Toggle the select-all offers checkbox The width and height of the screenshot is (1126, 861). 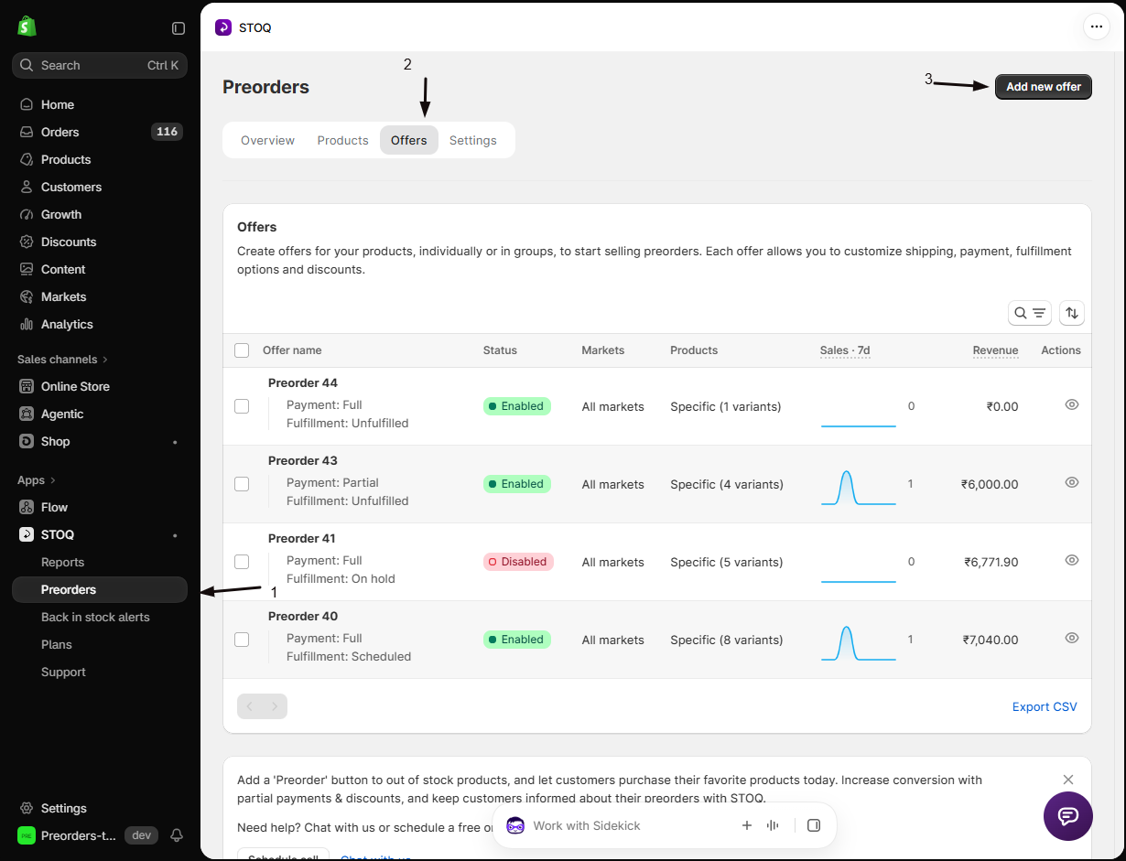click(x=242, y=350)
